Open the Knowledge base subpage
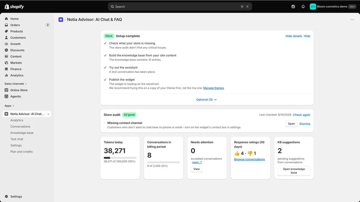This screenshot has height=202, width=360. coord(22,133)
